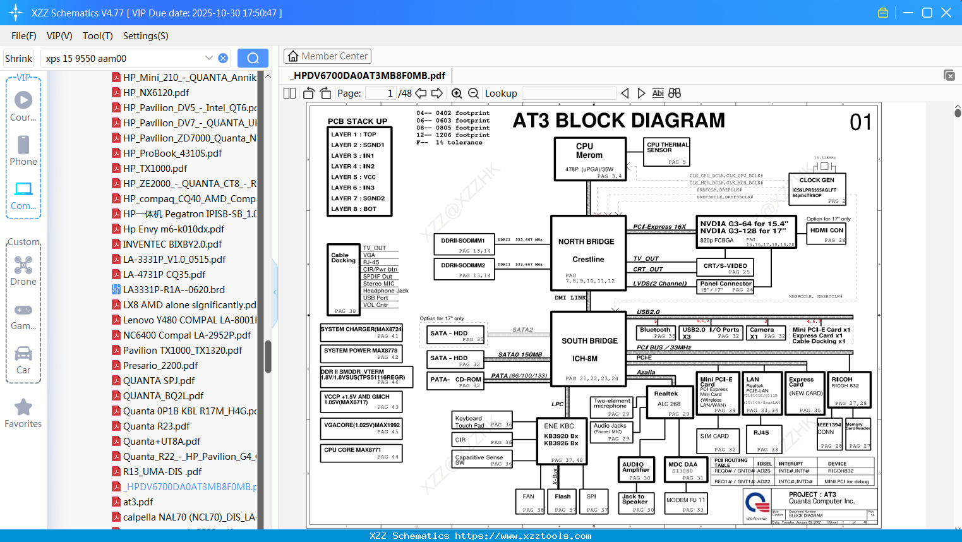Open the Settings(S) menu
Screen dimensions: 962x542
(146, 36)
